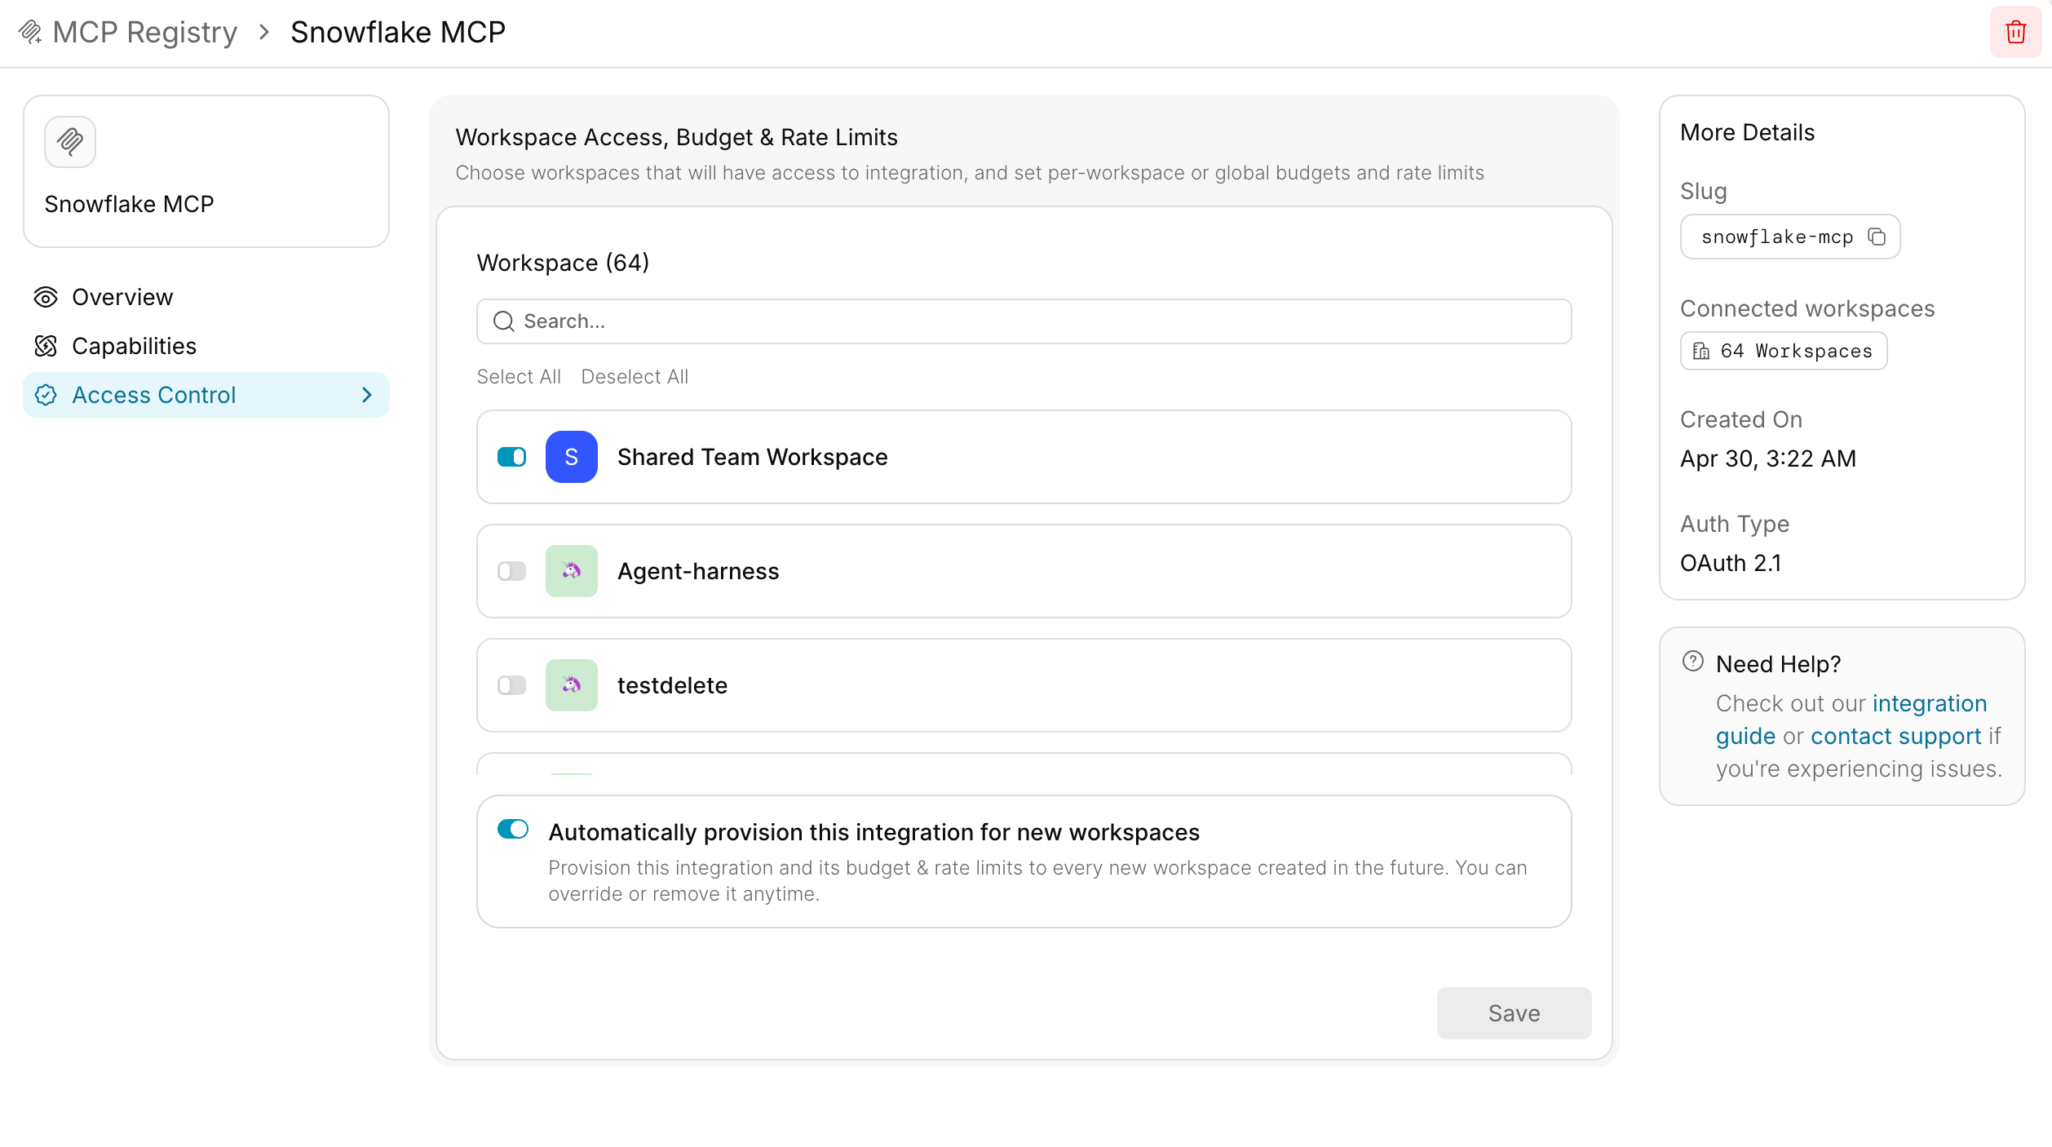Screen dimensions: 2052x1147
Task: Open the Access Control section
Action: 206,395
